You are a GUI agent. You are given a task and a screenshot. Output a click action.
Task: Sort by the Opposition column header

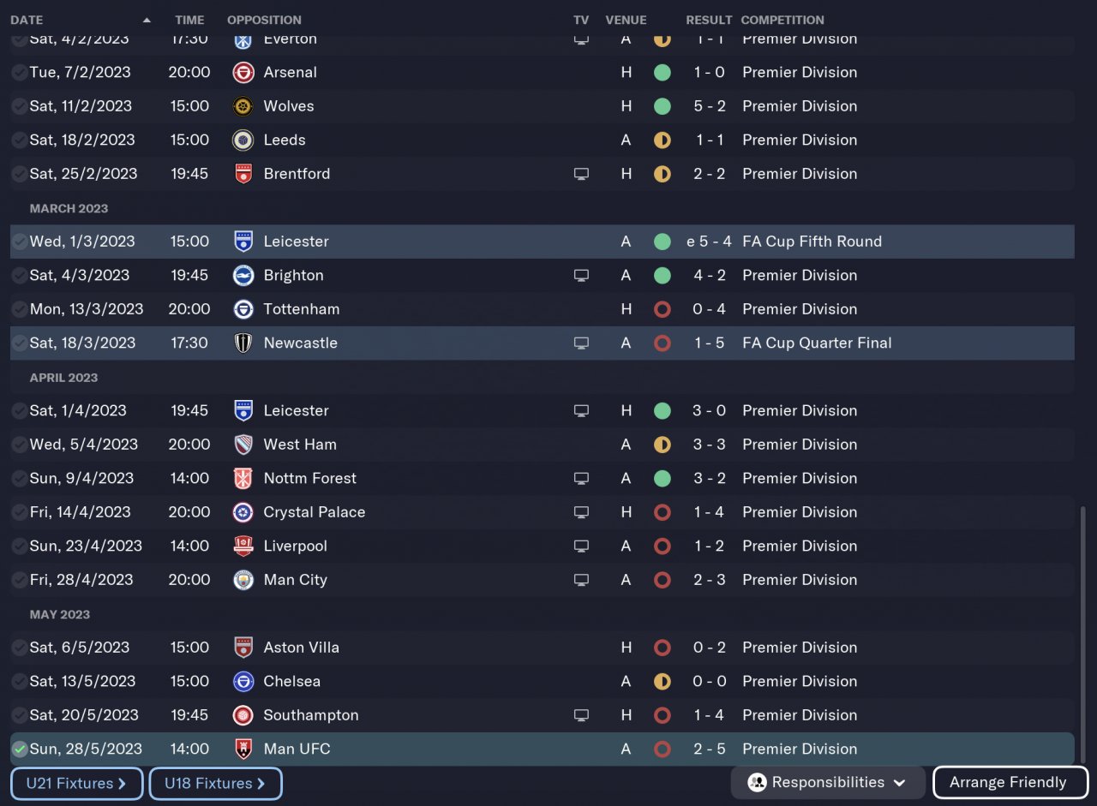(264, 20)
